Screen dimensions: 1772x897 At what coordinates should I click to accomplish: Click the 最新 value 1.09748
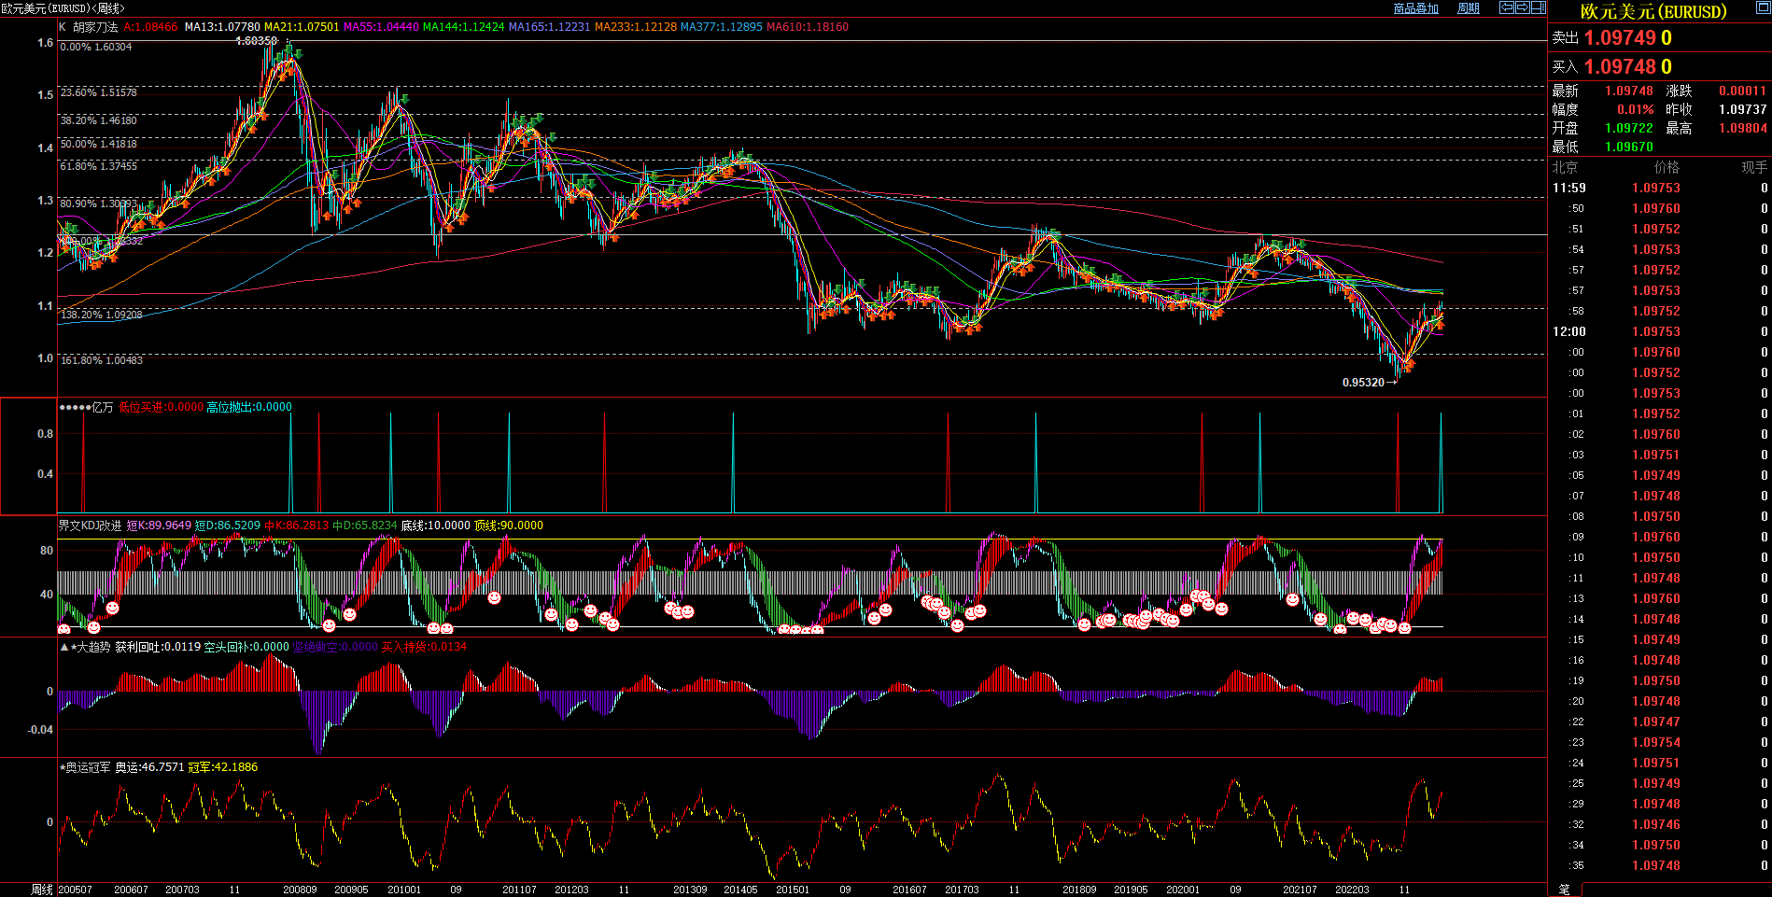(x=1628, y=91)
